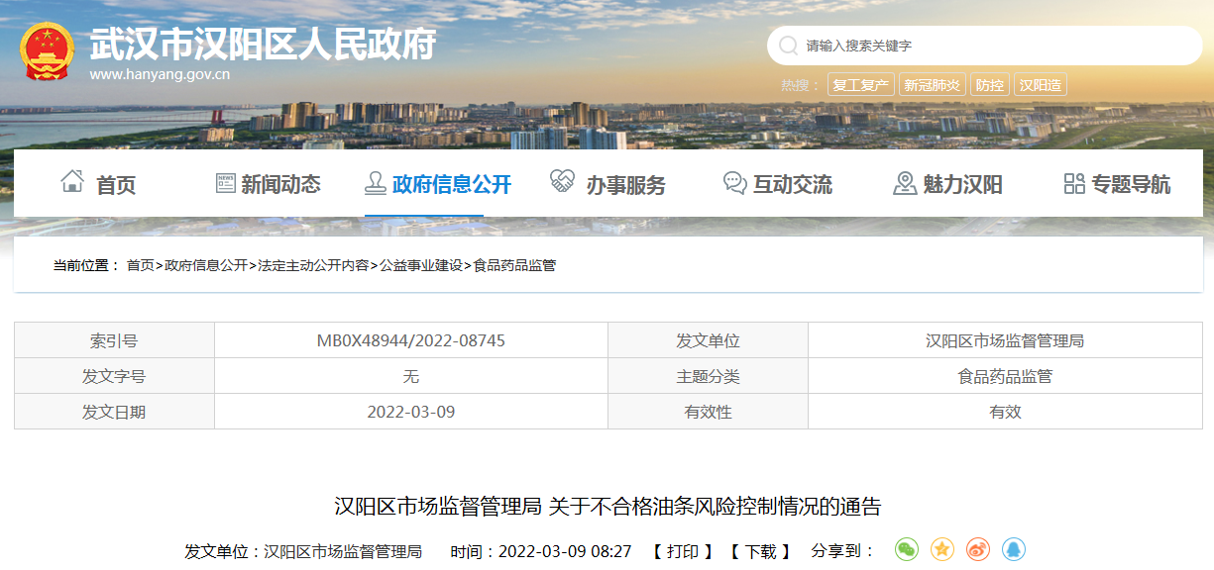Open the 魅力汉阳 navigation tab
This screenshot has width=1214, height=570.
tap(963, 184)
